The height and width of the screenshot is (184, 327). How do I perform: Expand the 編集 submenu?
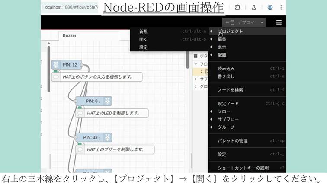point(222,39)
